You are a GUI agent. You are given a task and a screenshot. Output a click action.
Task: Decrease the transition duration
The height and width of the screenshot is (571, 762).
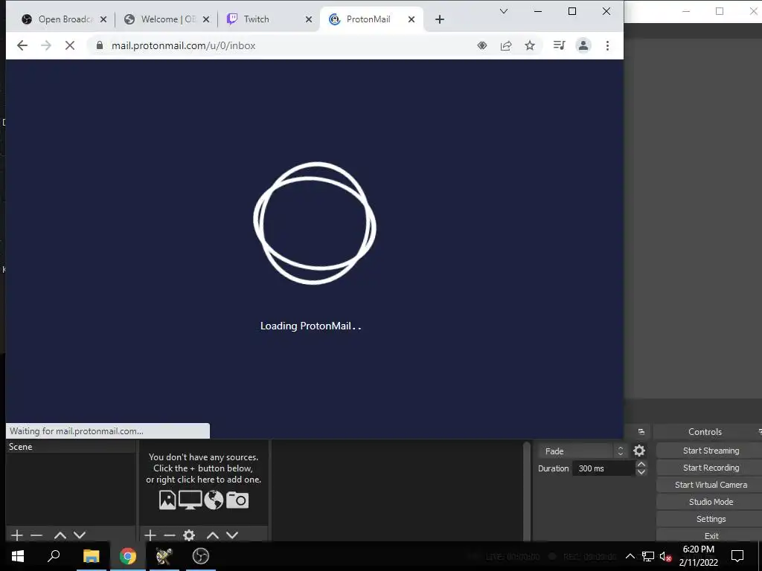pyautogui.click(x=641, y=472)
